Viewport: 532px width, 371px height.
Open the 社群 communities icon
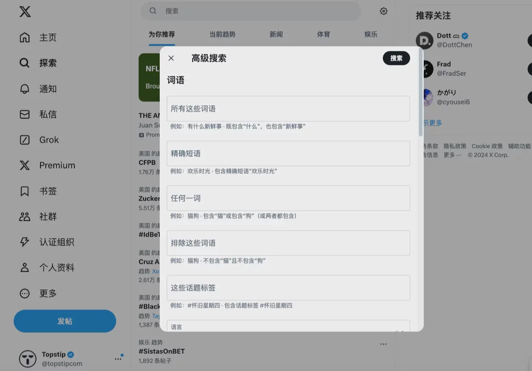pyautogui.click(x=25, y=216)
